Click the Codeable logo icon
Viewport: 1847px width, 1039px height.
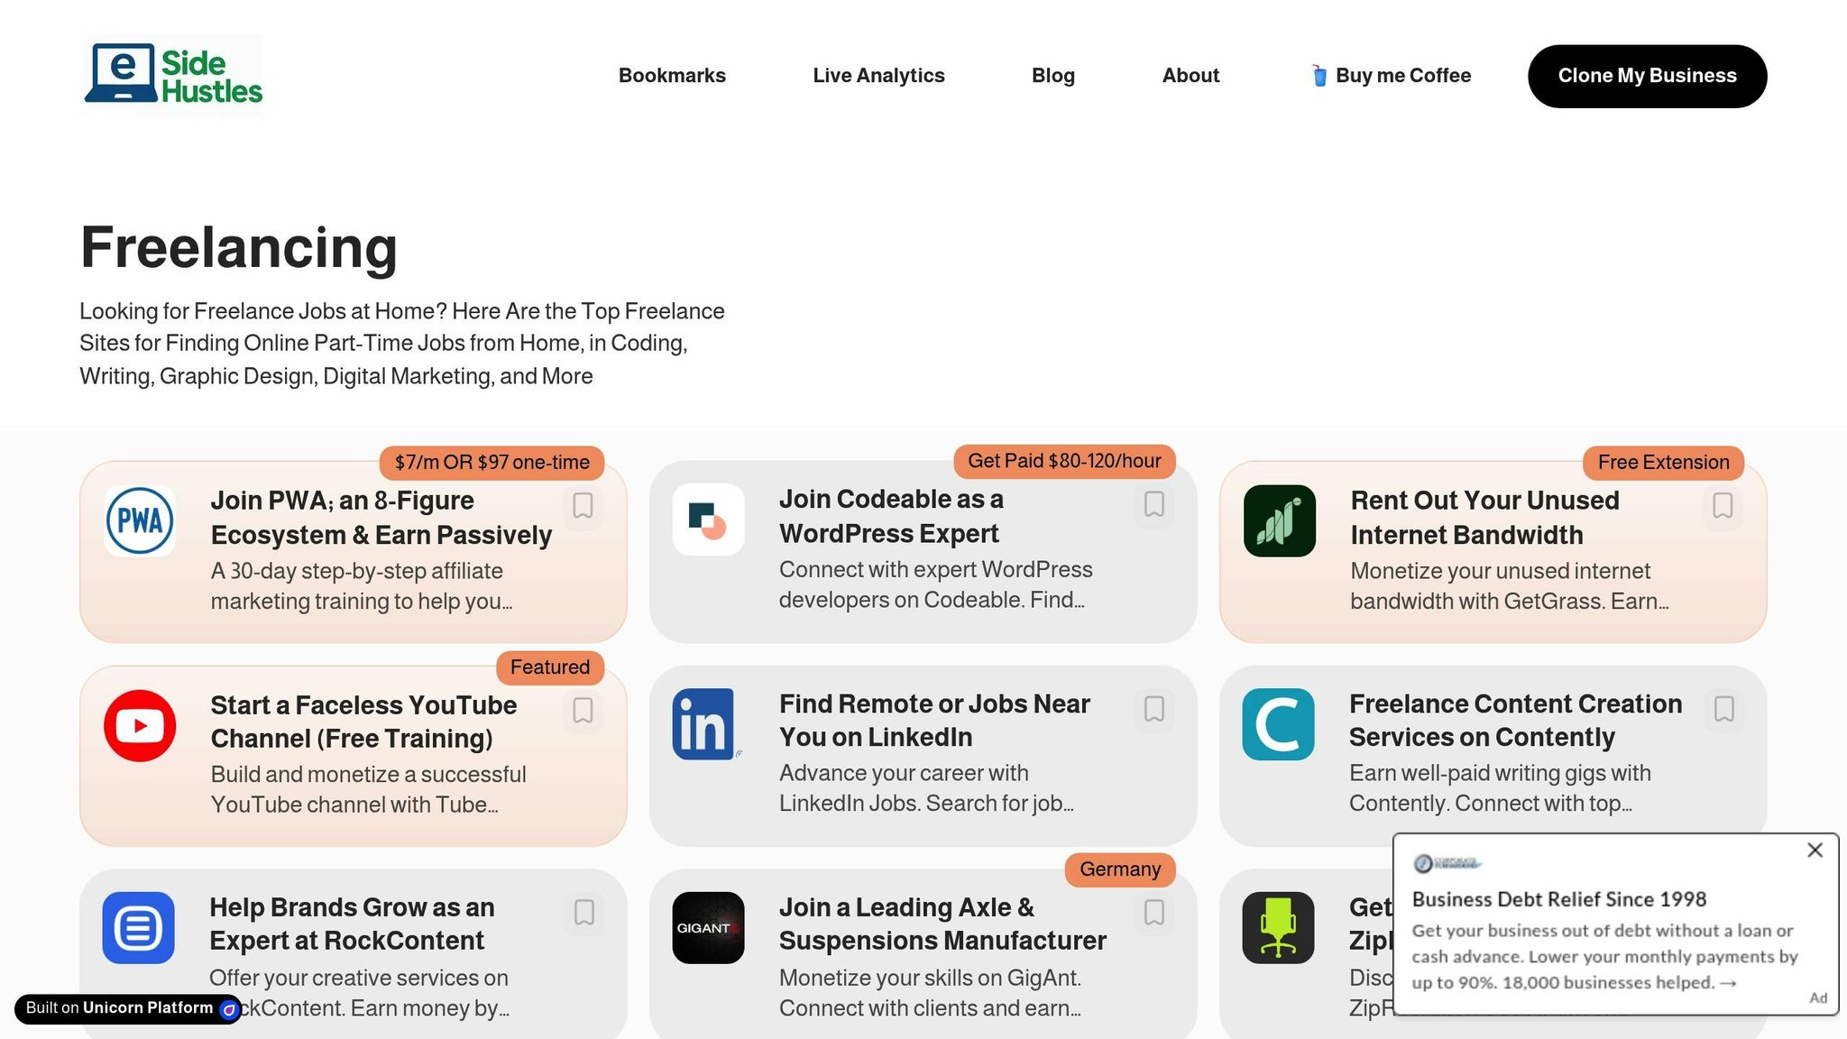point(708,519)
